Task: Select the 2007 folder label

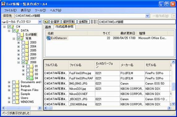Action: click(x=33, y=58)
